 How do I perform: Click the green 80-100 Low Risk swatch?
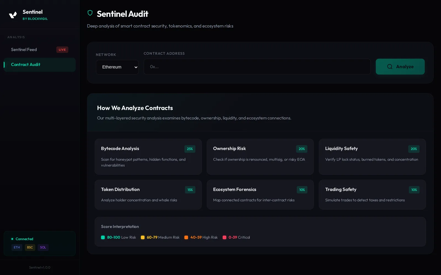(x=103, y=237)
